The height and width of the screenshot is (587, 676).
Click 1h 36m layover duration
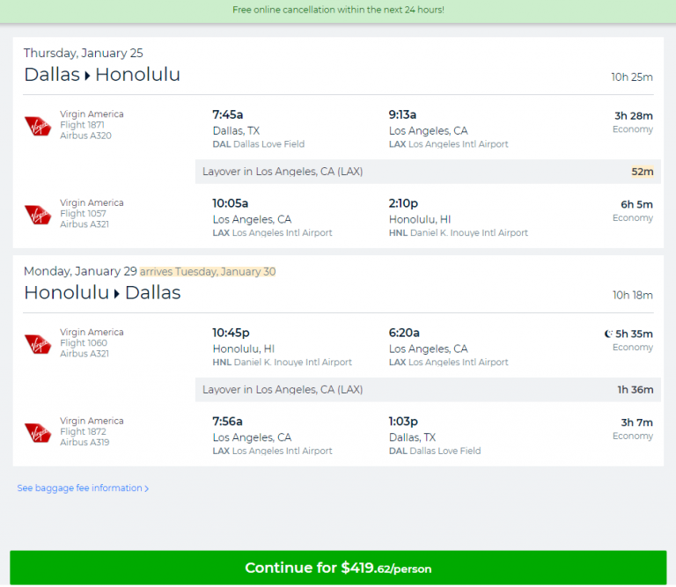pyautogui.click(x=635, y=390)
